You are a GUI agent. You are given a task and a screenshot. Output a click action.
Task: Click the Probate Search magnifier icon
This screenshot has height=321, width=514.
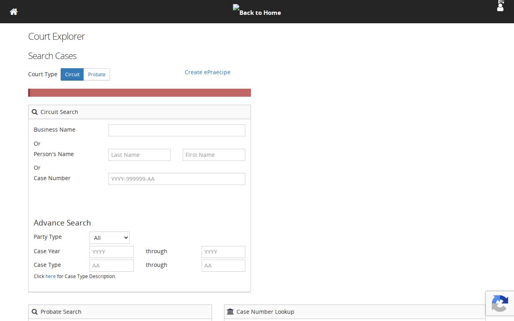tap(35, 312)
